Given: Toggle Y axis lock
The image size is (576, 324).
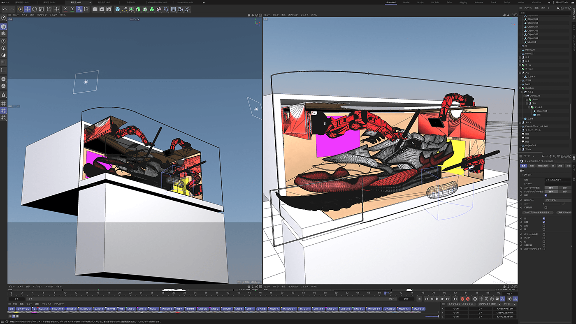Looking at the screenshot, I should tap(72, 9).
